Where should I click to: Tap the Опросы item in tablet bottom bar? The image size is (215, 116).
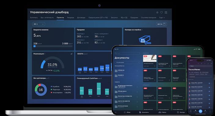(162, 112)
